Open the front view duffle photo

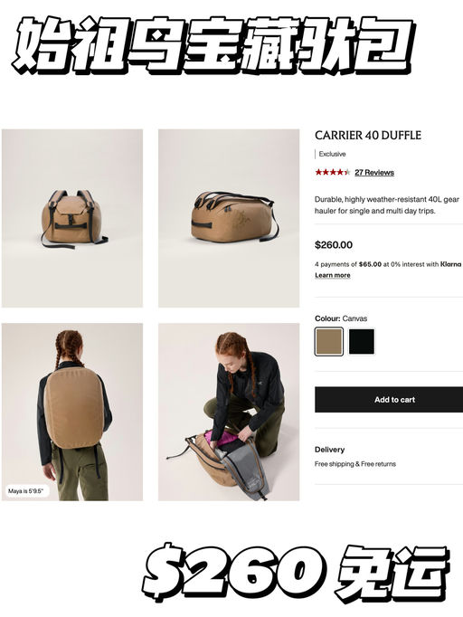(x=72, y=218)
